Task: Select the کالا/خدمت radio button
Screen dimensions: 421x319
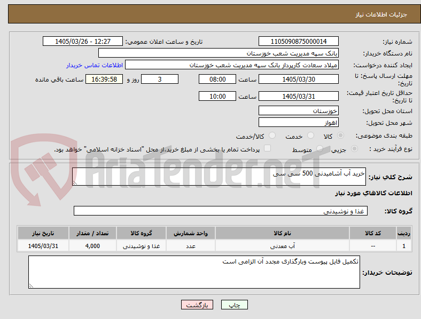Action: (272, 135)
